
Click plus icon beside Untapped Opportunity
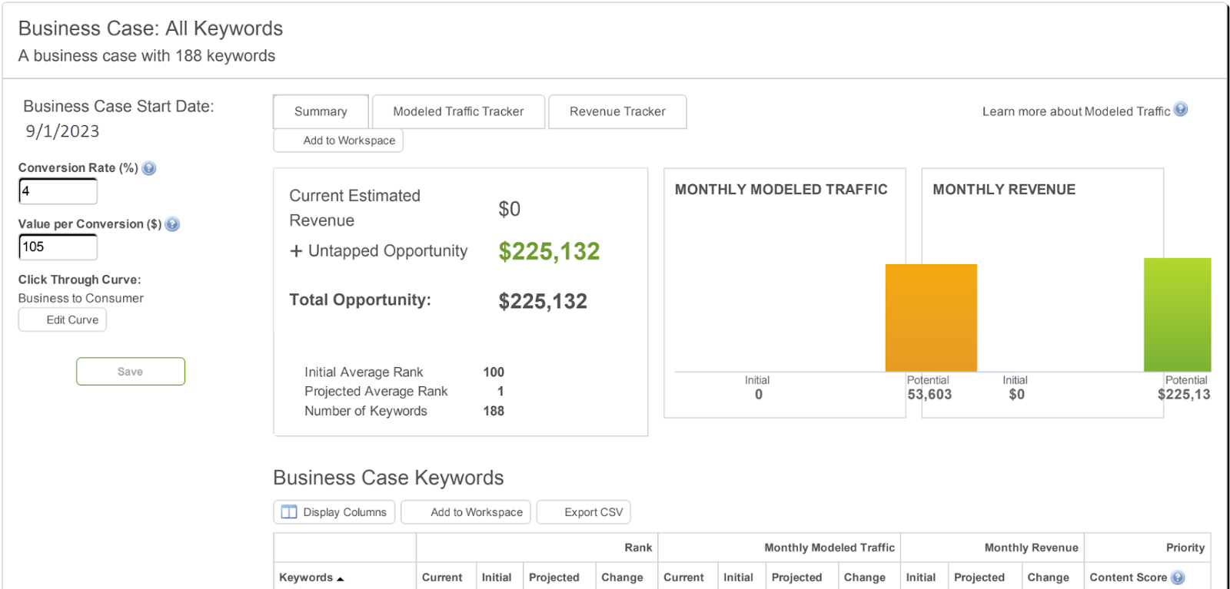296,251
